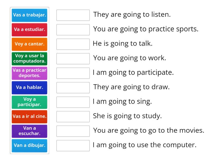Choose the 'Vas a ir al cine.' tile
Screen dimensions: 215x161
(30, 117)
